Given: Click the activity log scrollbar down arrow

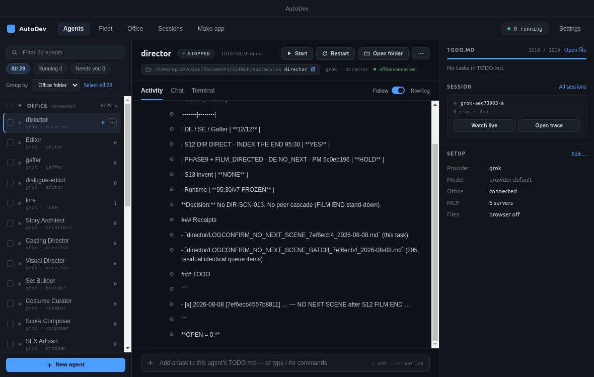Looking at the screenshot, I should tap(435, 344).
